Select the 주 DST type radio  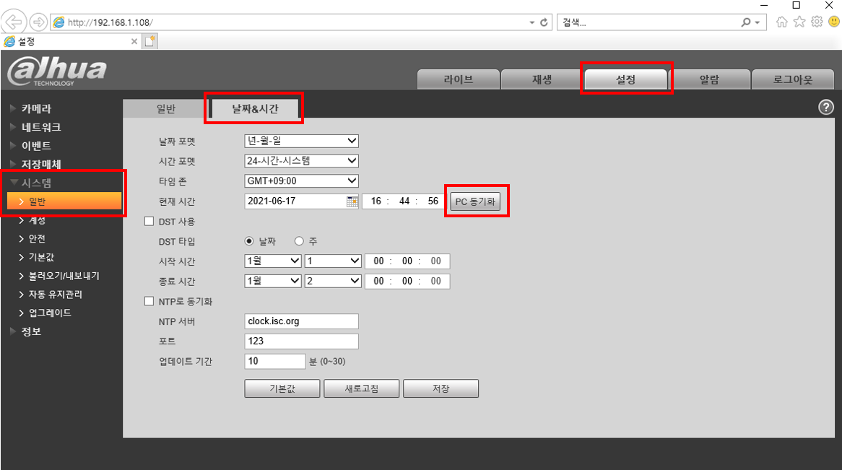(x=299, y=241)
